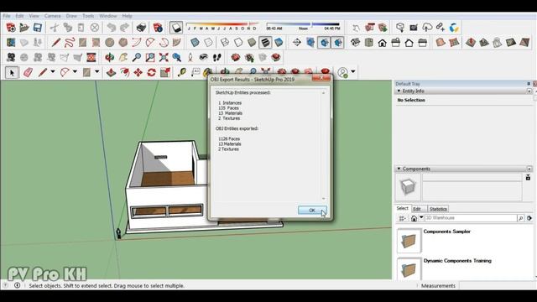Collapse the Components panel
This screenshot has height=302, width=537.
point(399,169)
